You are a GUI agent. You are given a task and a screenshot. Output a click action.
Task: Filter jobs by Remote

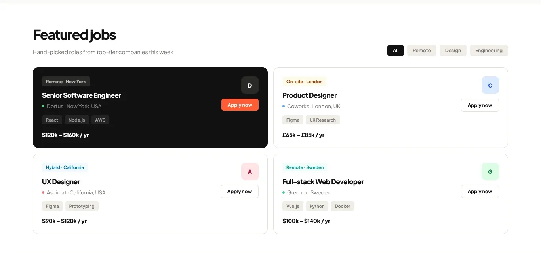point(422,50)
